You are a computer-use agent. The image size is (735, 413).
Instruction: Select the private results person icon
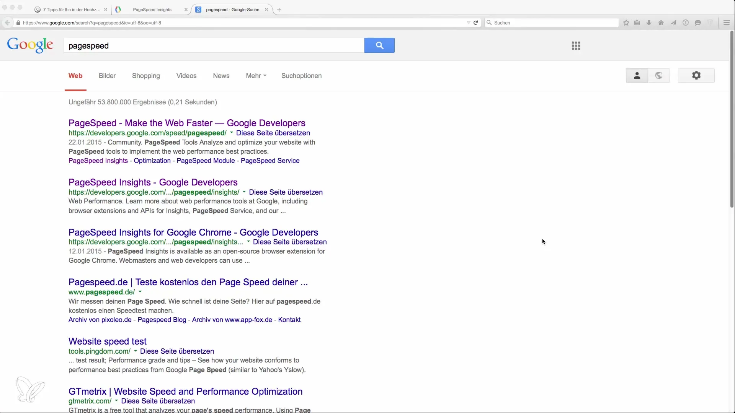coord(637,75)
